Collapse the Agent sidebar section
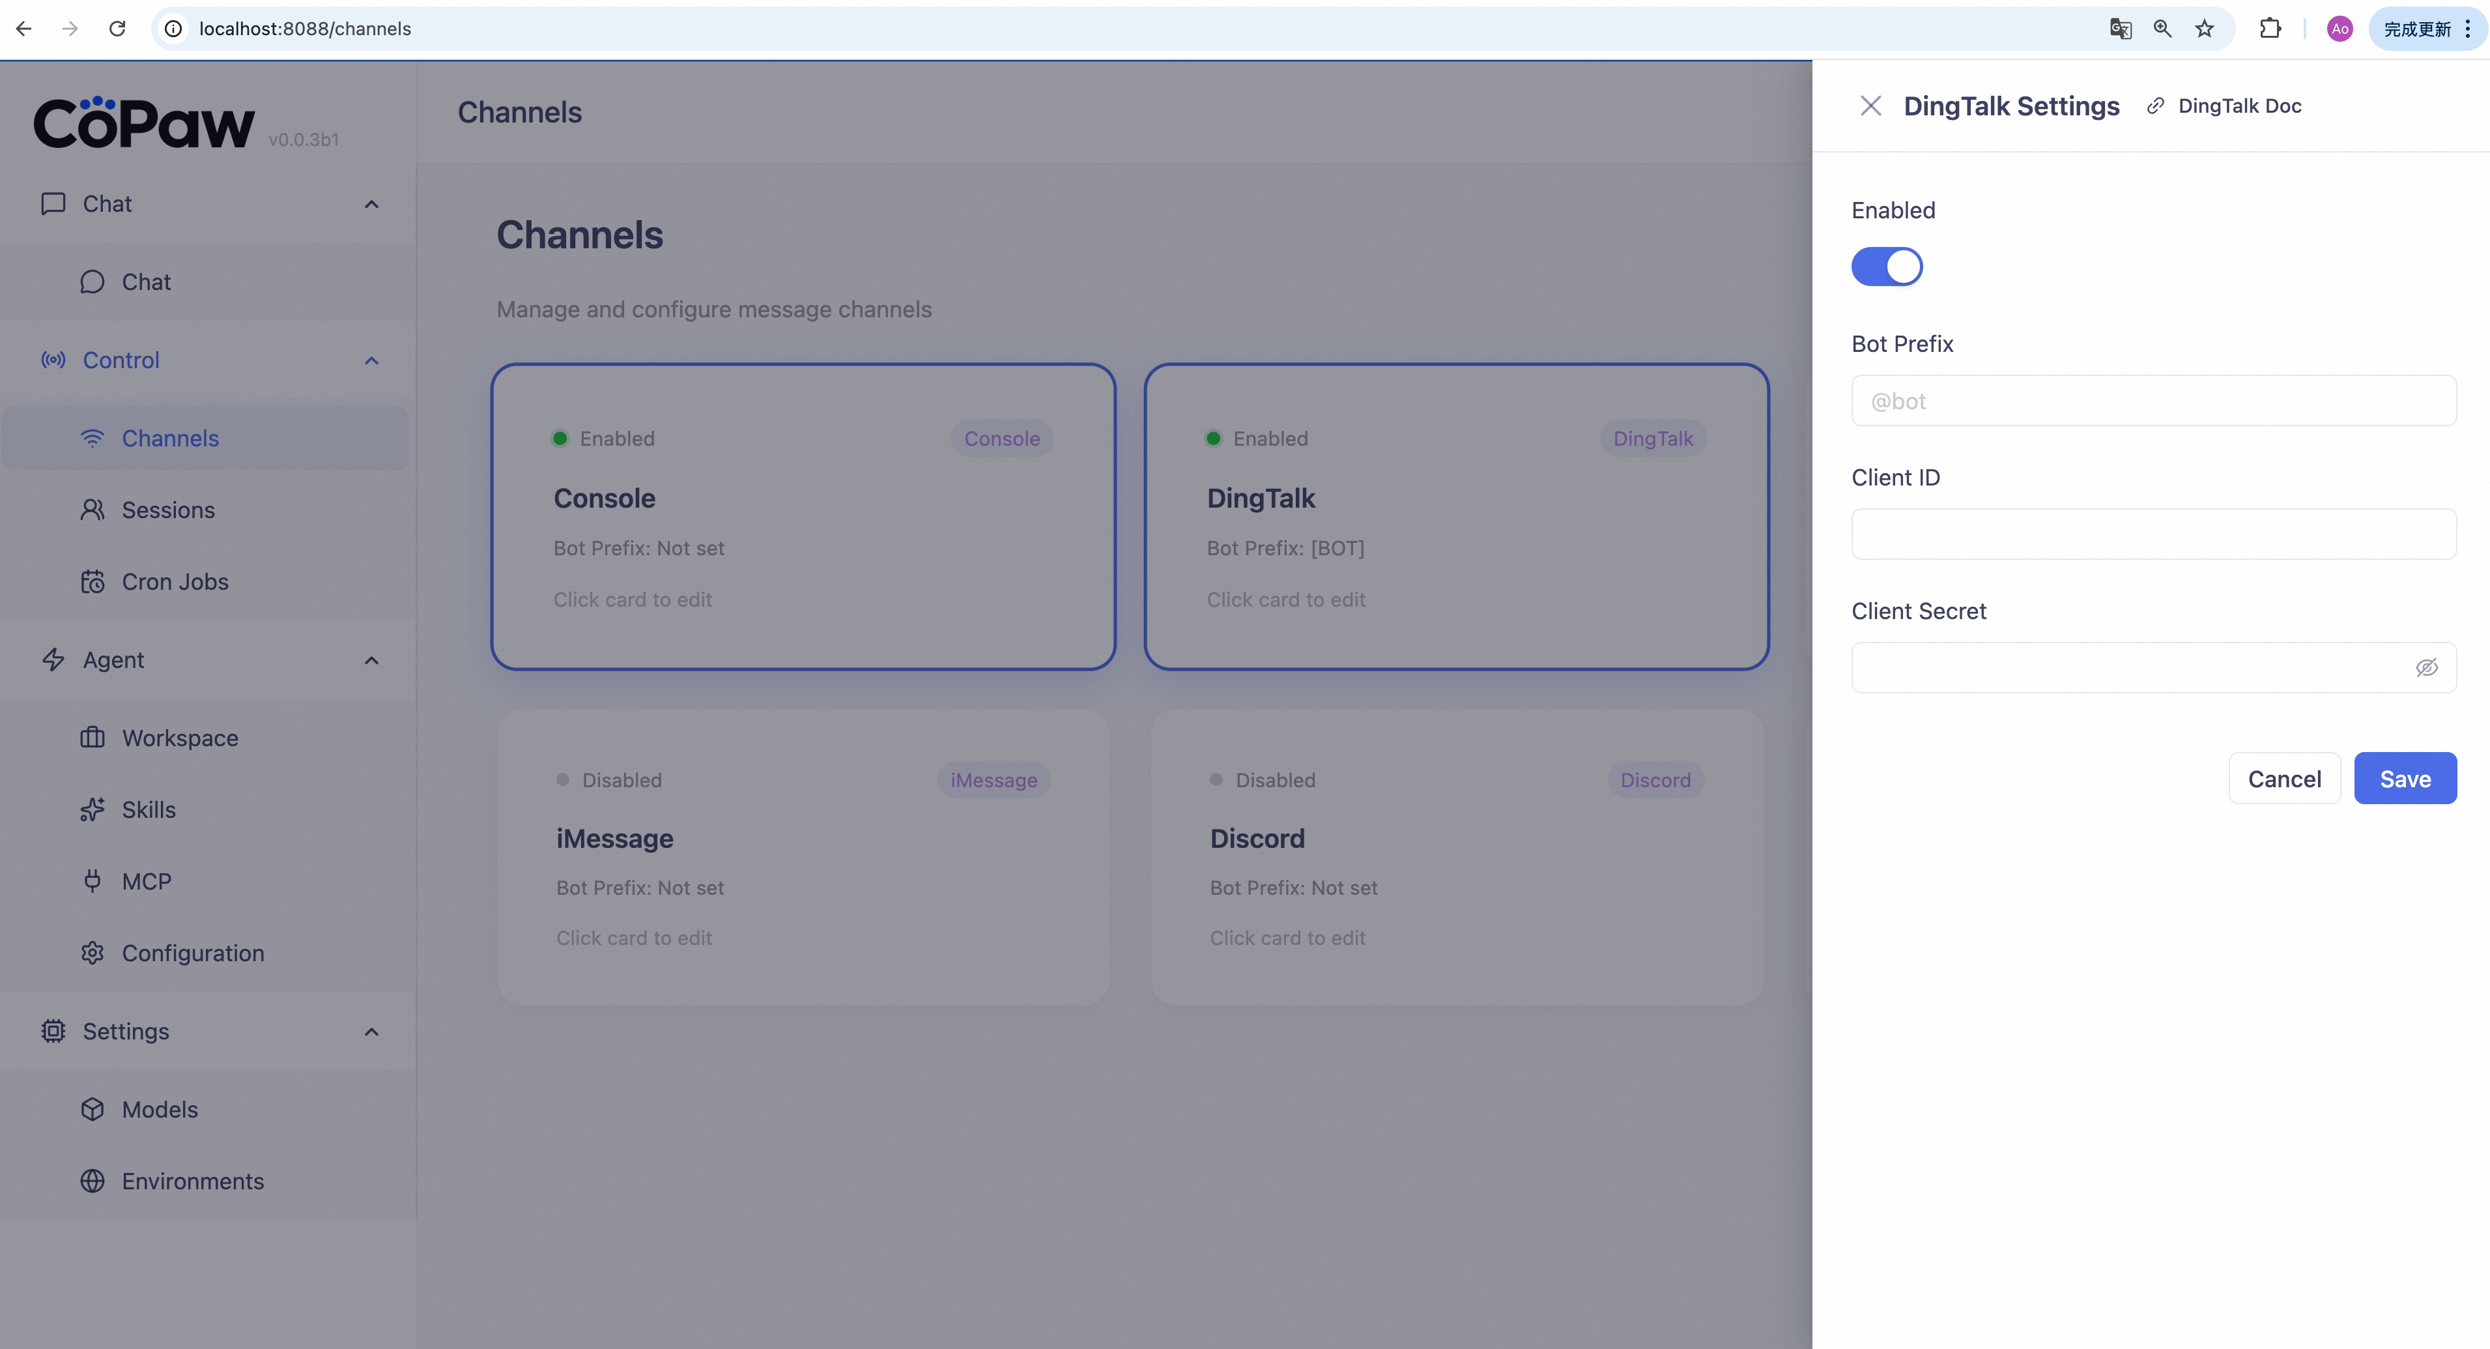Screen dimensions: 2490x1349 coord(371,660)
